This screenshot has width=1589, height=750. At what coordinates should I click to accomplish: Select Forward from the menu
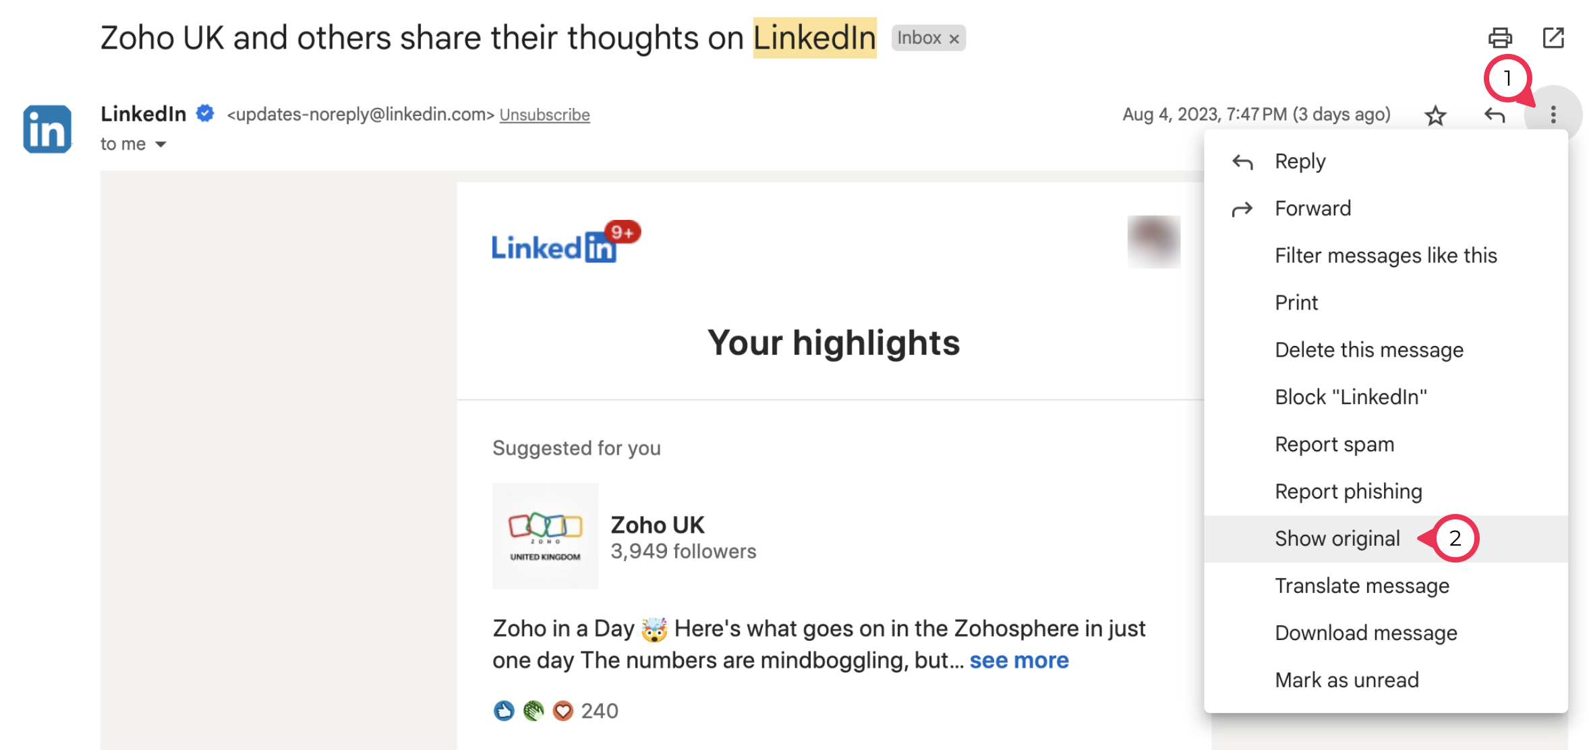[x=1312, y=208]
